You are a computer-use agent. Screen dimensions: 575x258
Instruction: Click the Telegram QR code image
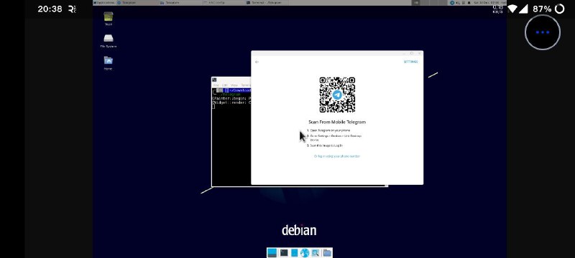point(337,95)
